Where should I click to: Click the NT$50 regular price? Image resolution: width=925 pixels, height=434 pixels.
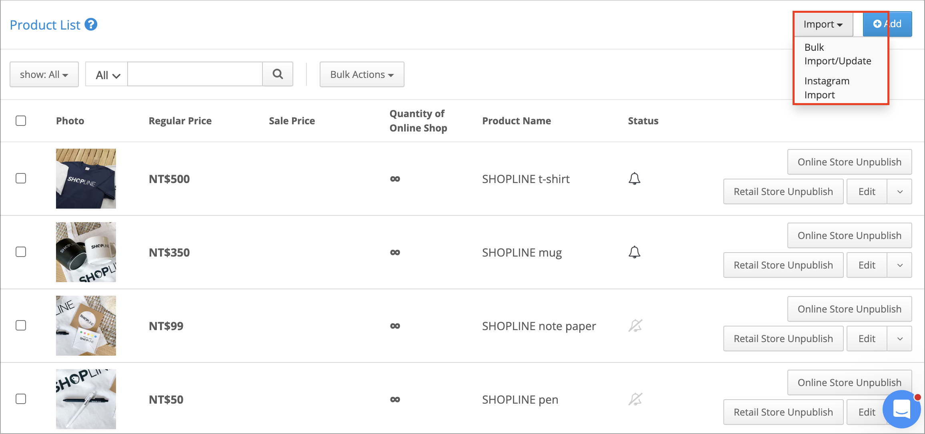pos(166,400)
